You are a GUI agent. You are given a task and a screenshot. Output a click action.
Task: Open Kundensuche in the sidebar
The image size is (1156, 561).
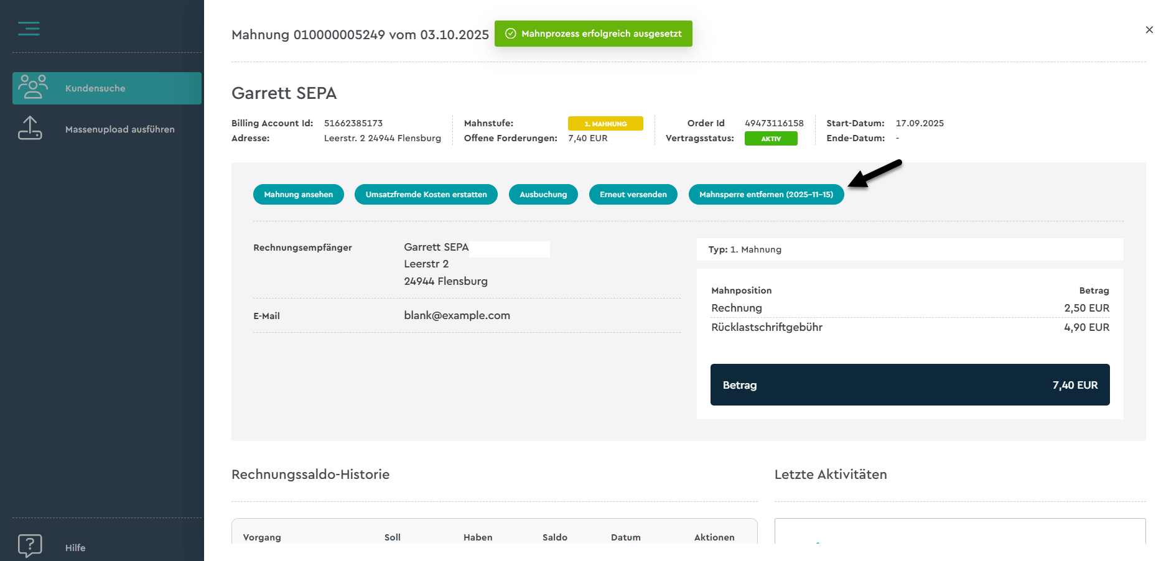click(x=95, y=88)
